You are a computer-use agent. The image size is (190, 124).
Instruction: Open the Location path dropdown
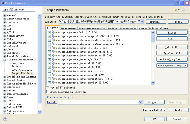142,22
